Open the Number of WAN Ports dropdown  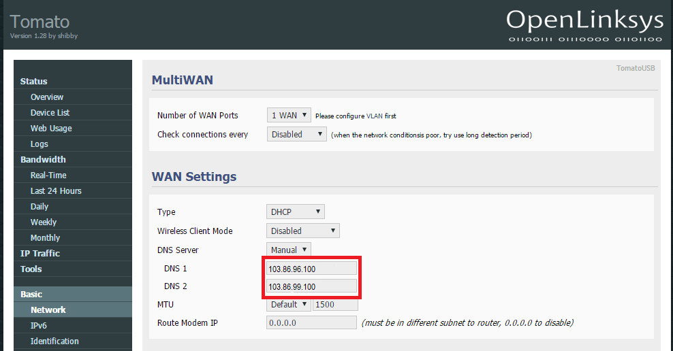[288, 116]
